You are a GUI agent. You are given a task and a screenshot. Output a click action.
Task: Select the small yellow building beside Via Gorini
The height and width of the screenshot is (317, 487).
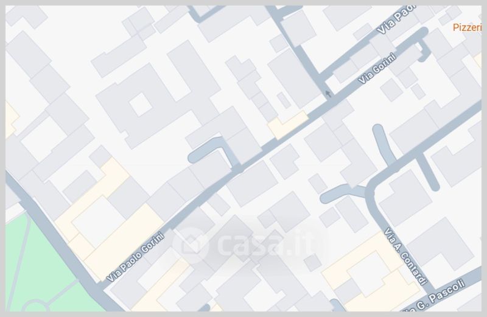[288, 125]
